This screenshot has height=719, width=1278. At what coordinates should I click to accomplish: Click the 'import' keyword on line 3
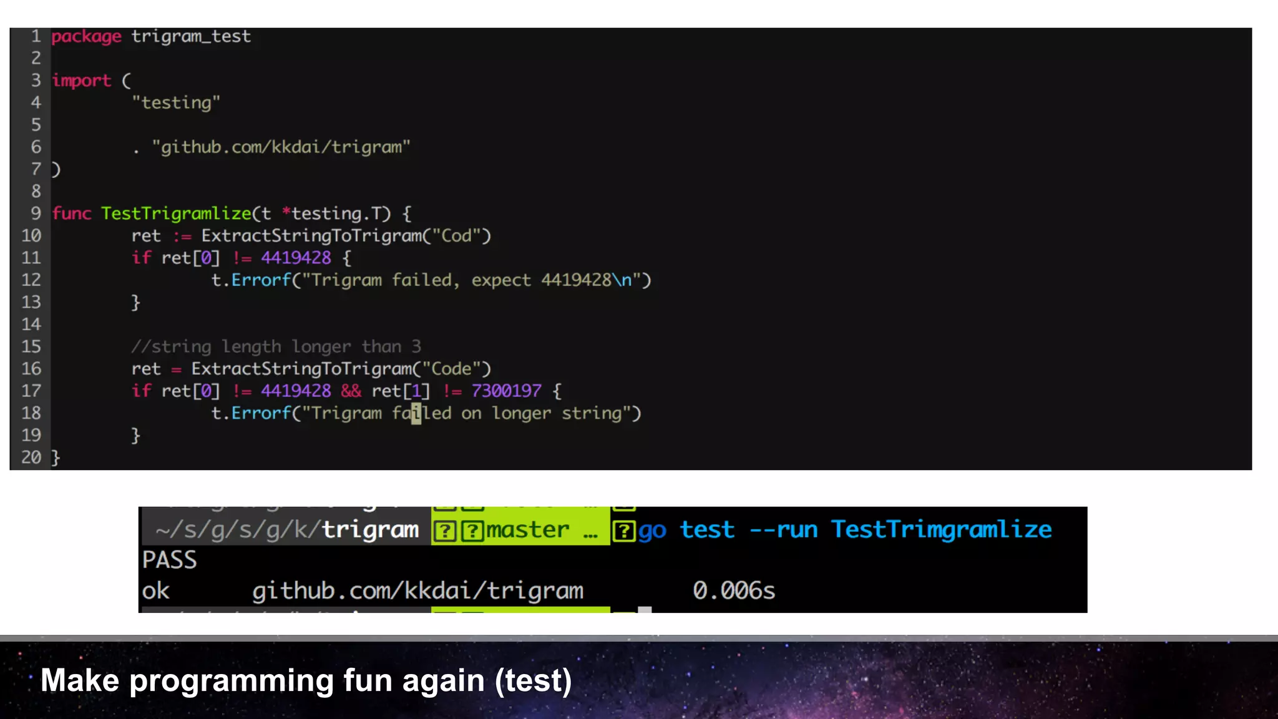click(81, 81)
